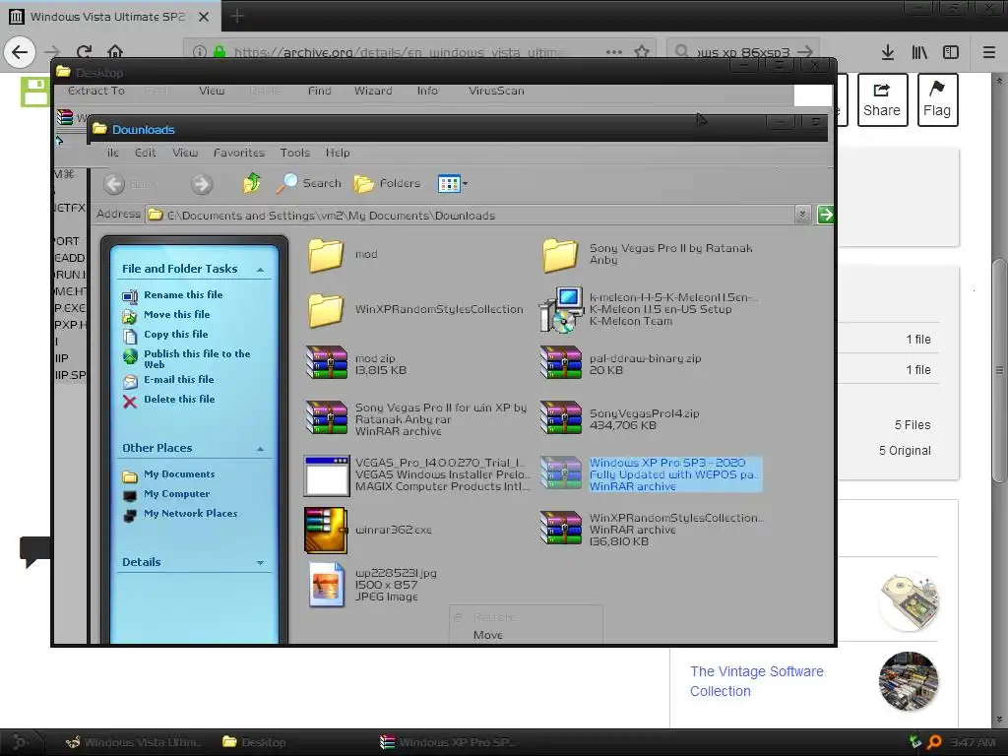Click the Share button on archive.org page
The image size is (1008, 756).
(x=882, y=99)
